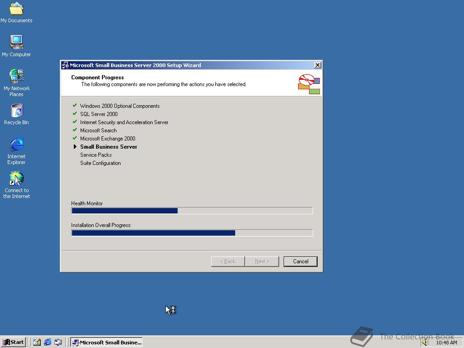
Task: Click the checkmark beside Windows 2000 Optional Components
Action: pyautogui.click(x=75, y=105)
